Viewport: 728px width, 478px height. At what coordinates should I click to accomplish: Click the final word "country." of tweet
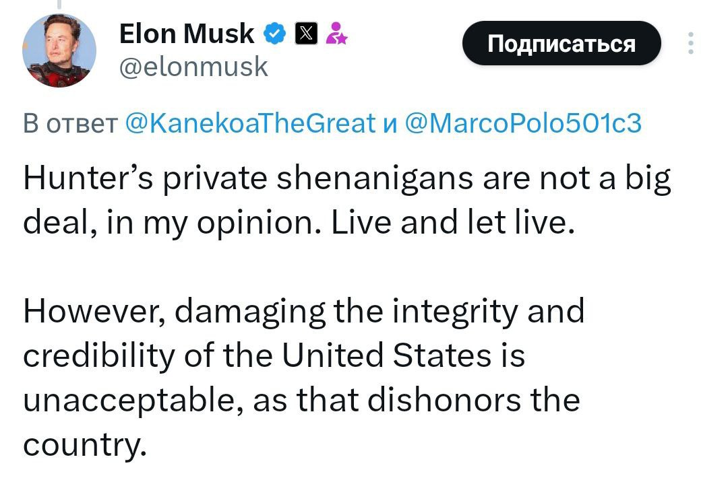coord(84,444)
